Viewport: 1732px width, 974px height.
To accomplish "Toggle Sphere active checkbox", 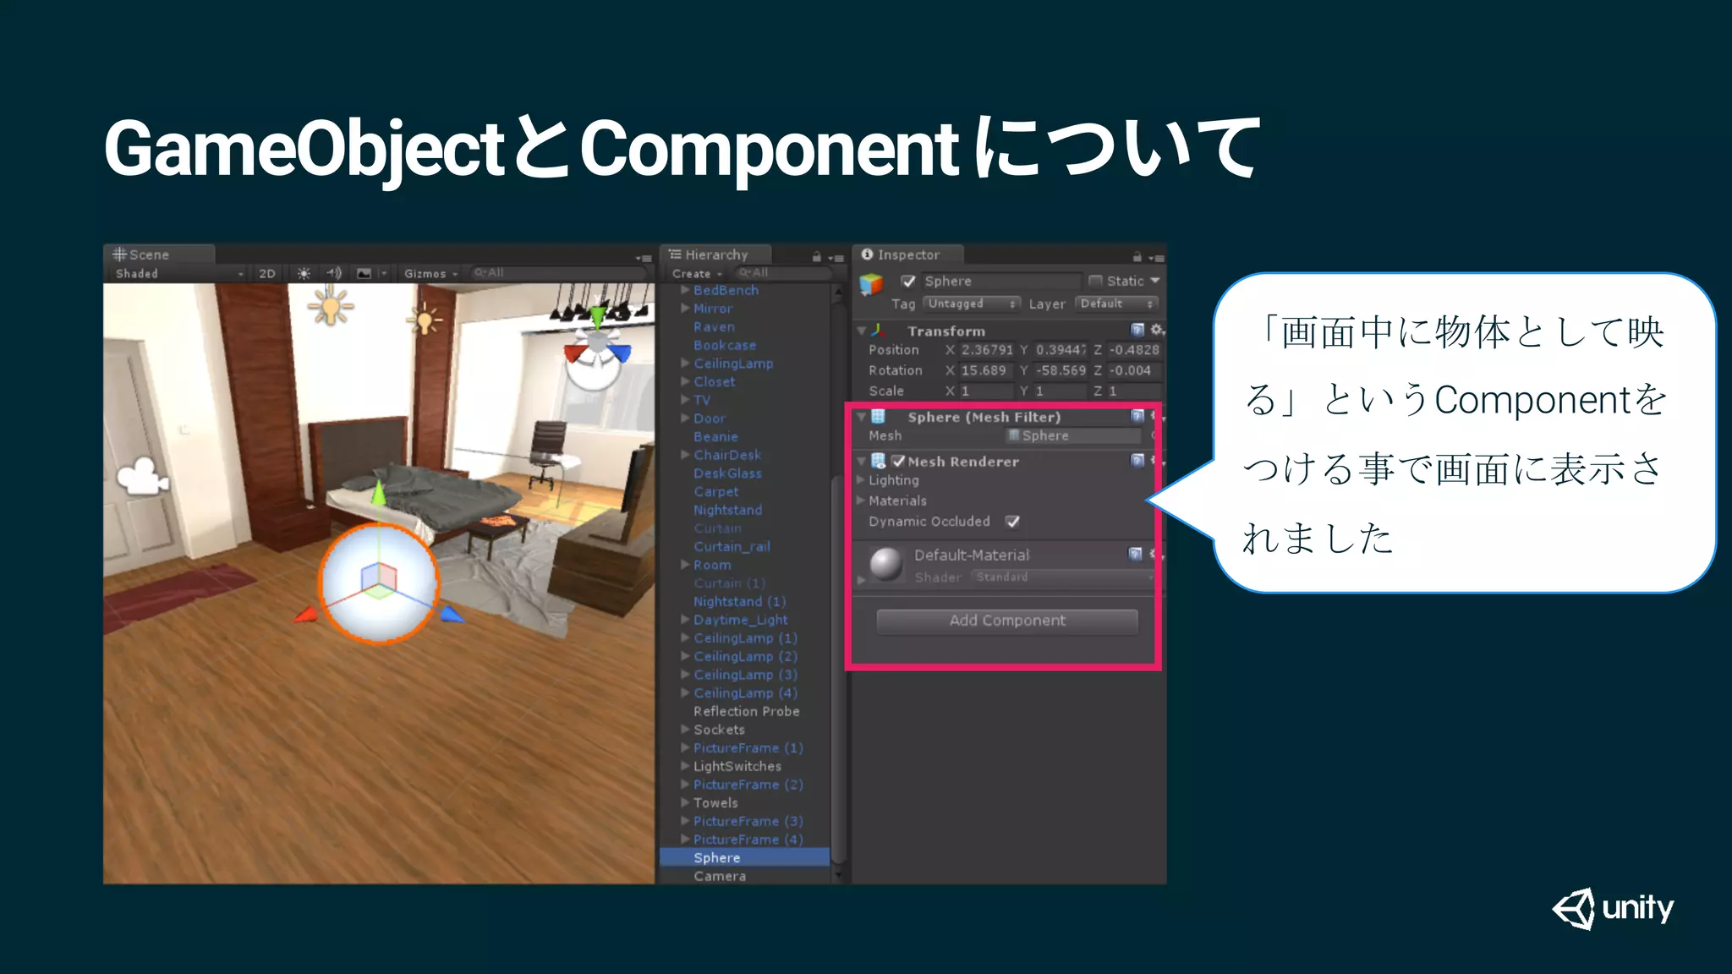I will [908, 281].
